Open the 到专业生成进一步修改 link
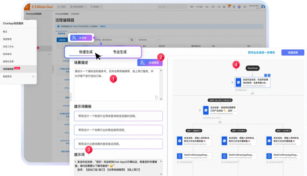307x176 pixels. pyautogui.click(x=261, y=52)
